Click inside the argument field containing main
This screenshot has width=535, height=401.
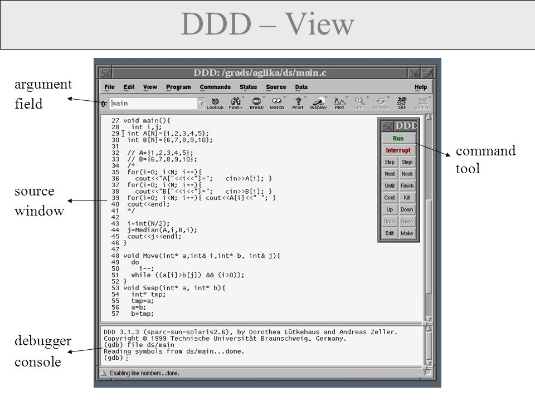click(x=153, y=104)
